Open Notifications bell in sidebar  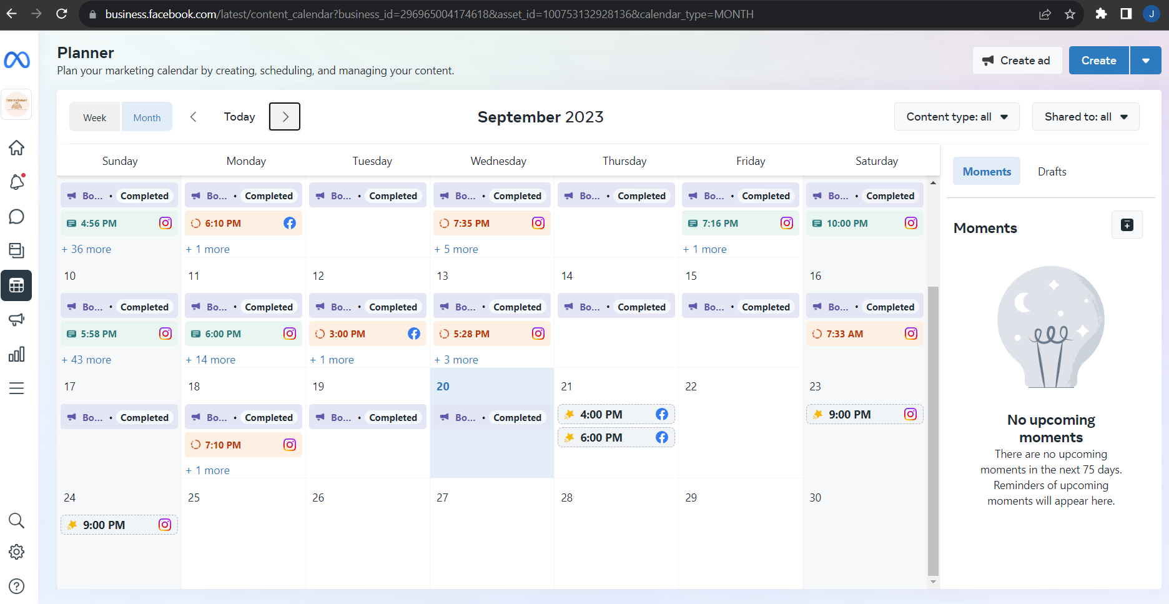click(17, 182)
